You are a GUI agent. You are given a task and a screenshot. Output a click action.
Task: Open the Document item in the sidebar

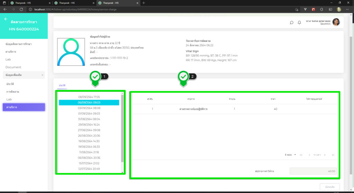[13, 67]
